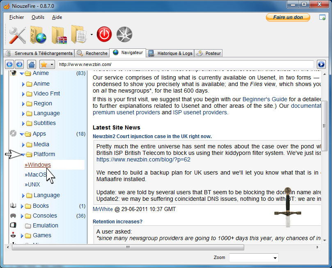Click the horizontal scrollbar thumb
Image resolution: width=332 pixels, height=268 pixels.
point(128,247)
